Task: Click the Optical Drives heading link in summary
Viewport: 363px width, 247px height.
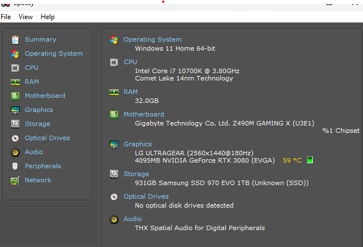Action: click(146, 196)
